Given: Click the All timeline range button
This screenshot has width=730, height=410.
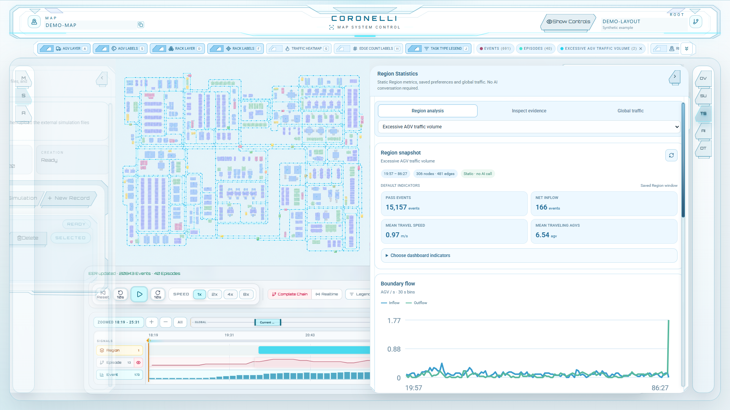Looking at the screenshot, I should [180, 322].
